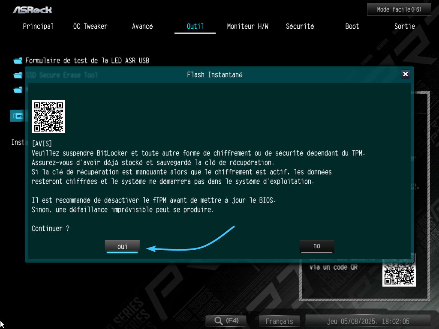Select the Outil tab
Viewport: 439px width, 329px height.
coord(195,26)
